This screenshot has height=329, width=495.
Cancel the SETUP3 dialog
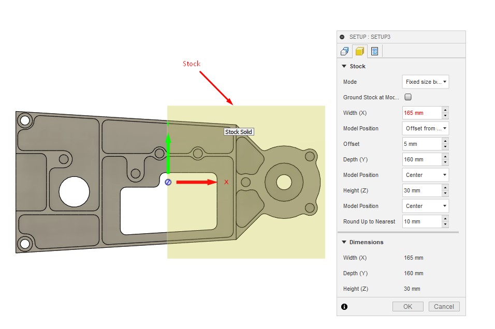pyautogui.click(x=444, y=306)
